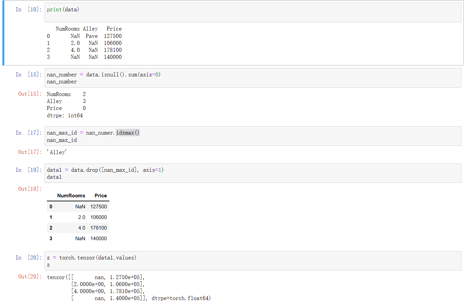Click the Price 0 count in Out[15]

pos(84,108)
